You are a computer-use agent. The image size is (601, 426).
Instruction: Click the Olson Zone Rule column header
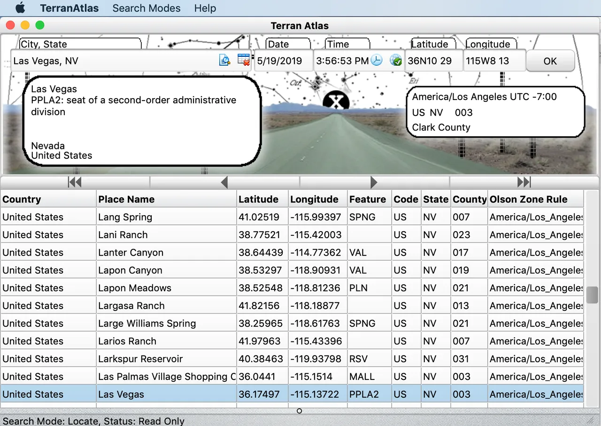coord(536,199)
